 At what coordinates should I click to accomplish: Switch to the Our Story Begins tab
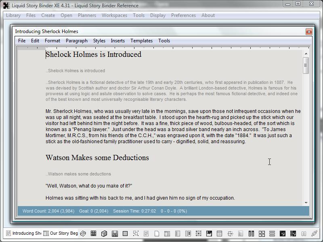click(61, 234)
